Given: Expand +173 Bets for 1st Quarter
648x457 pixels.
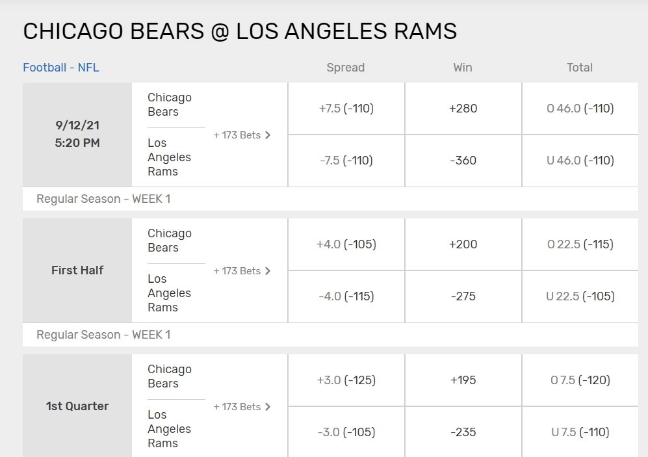Looking at the screenshot, I should coord(242,407).
